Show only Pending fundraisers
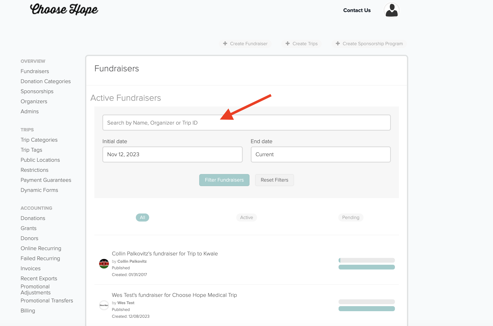This screenshot has height=326, width=493. (351, 218)
